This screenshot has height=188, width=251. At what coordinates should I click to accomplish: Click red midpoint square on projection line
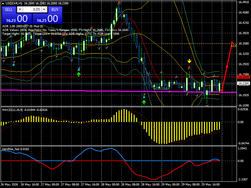227,66
